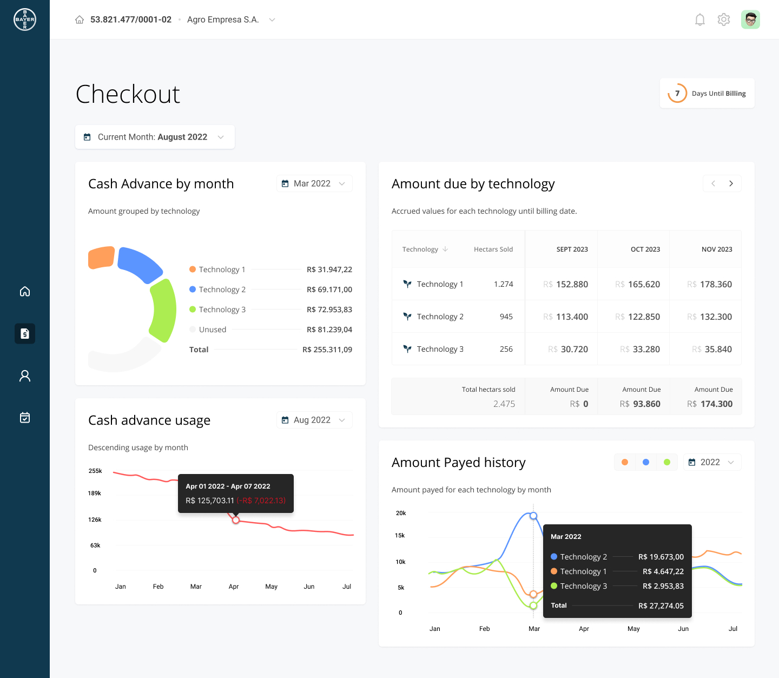This screenshot has height=678, width=779.
Task: Click orange Technology 1 legend dot in donut legend
Action: [193, 269]
